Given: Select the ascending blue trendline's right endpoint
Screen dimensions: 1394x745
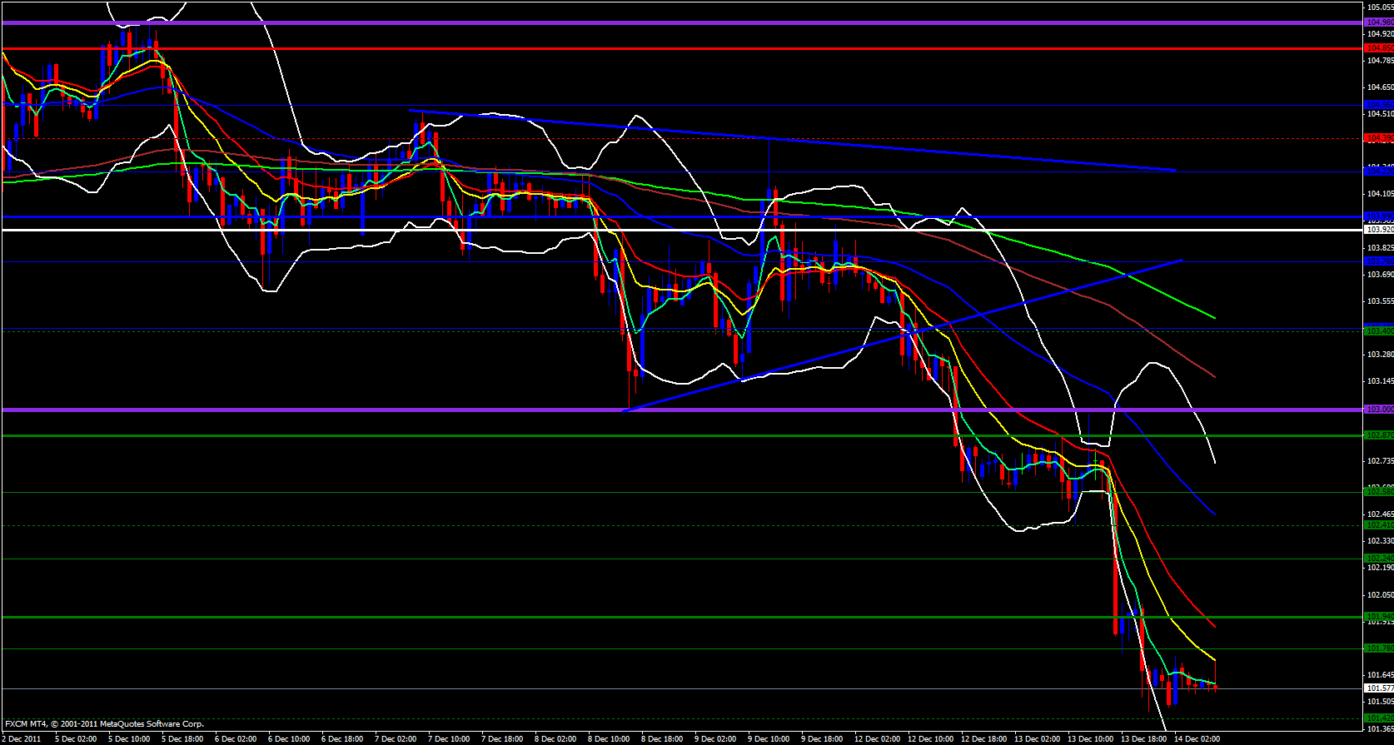Looking at the screenshot, I should (x=1182, y=261).
